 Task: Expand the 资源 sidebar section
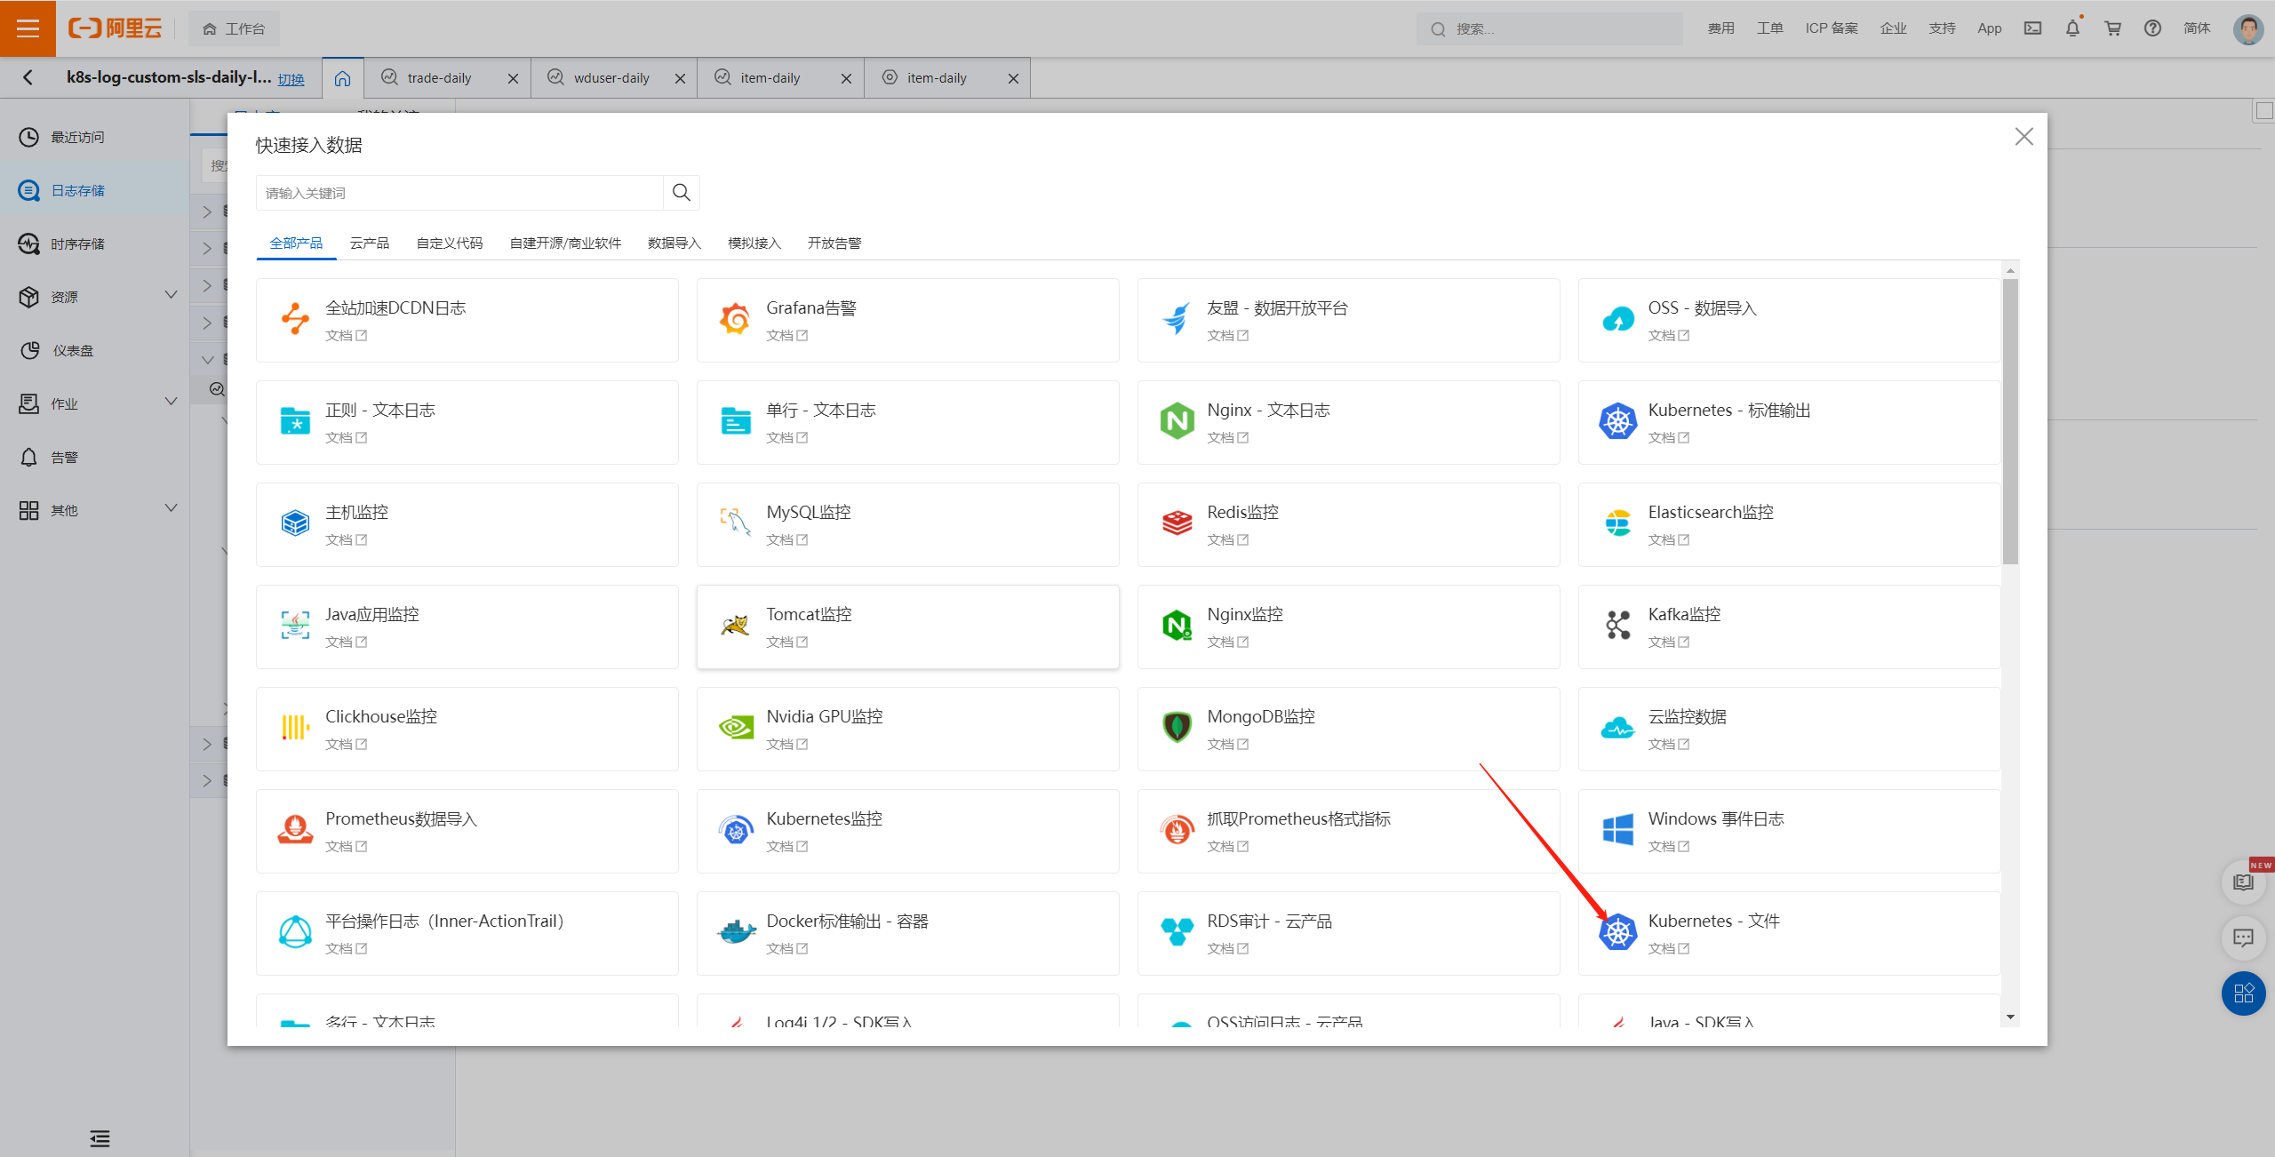tap(171, 296)
